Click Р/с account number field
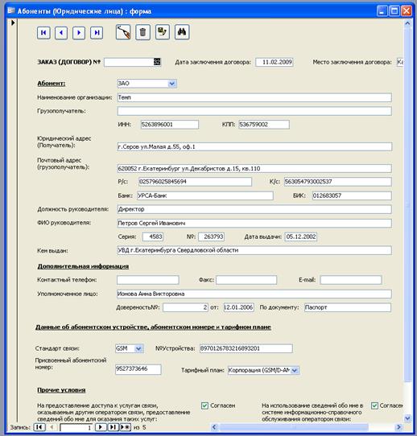The image size is (417, 436). click(x=195, y=182)
